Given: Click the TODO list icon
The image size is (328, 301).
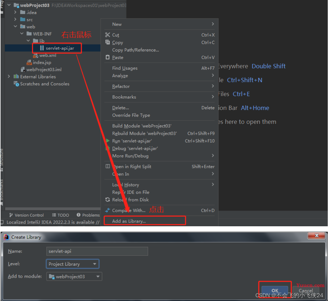Looking at the screenshot, I should 54,215.
